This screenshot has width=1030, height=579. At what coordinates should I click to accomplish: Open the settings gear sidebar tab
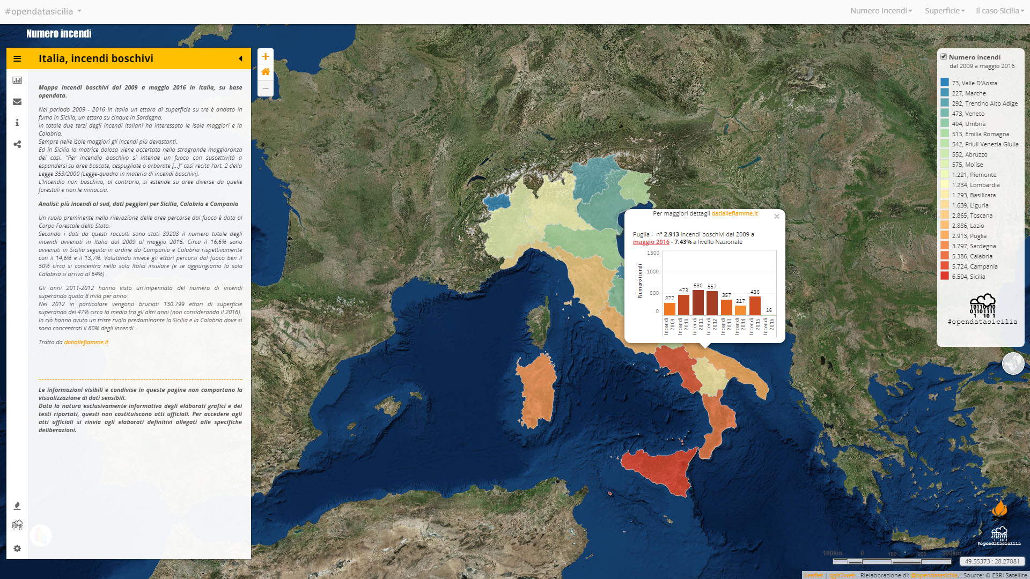(x=17, y=548)
